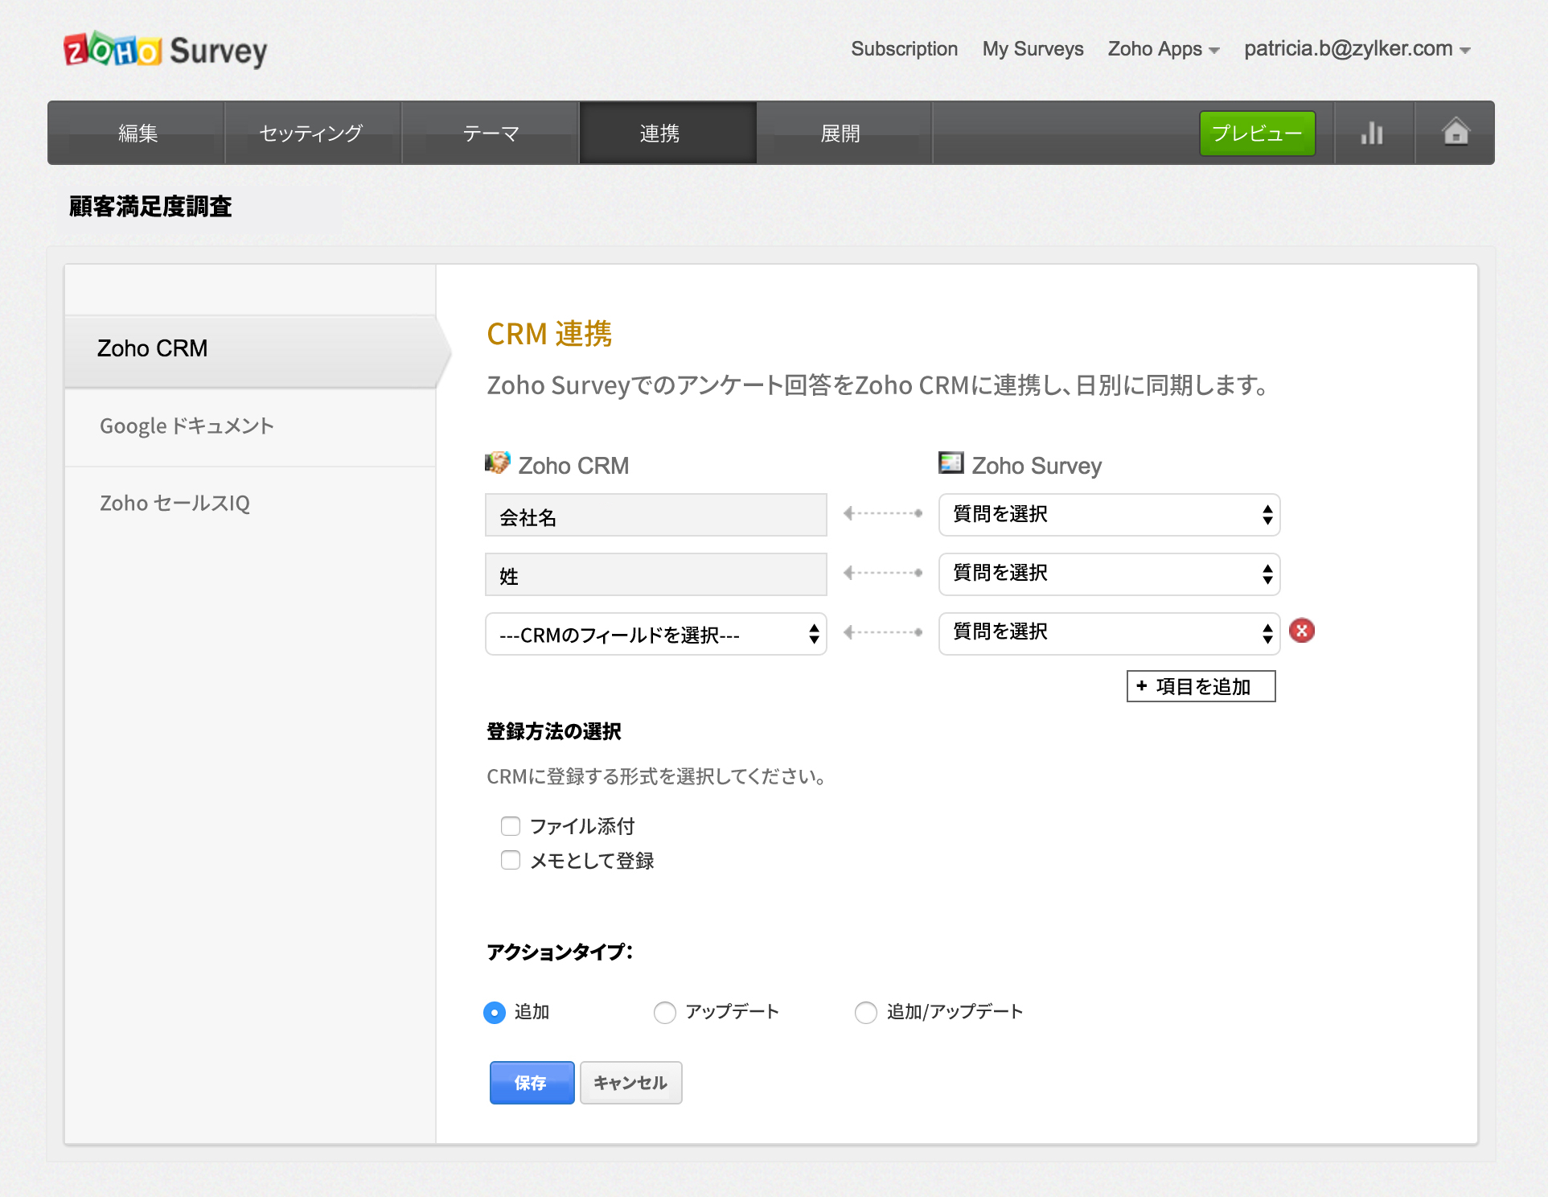Open the 質問を選択 dropdown for 会社名
Screen dimensions: 1548x1197
[1109, 515]
